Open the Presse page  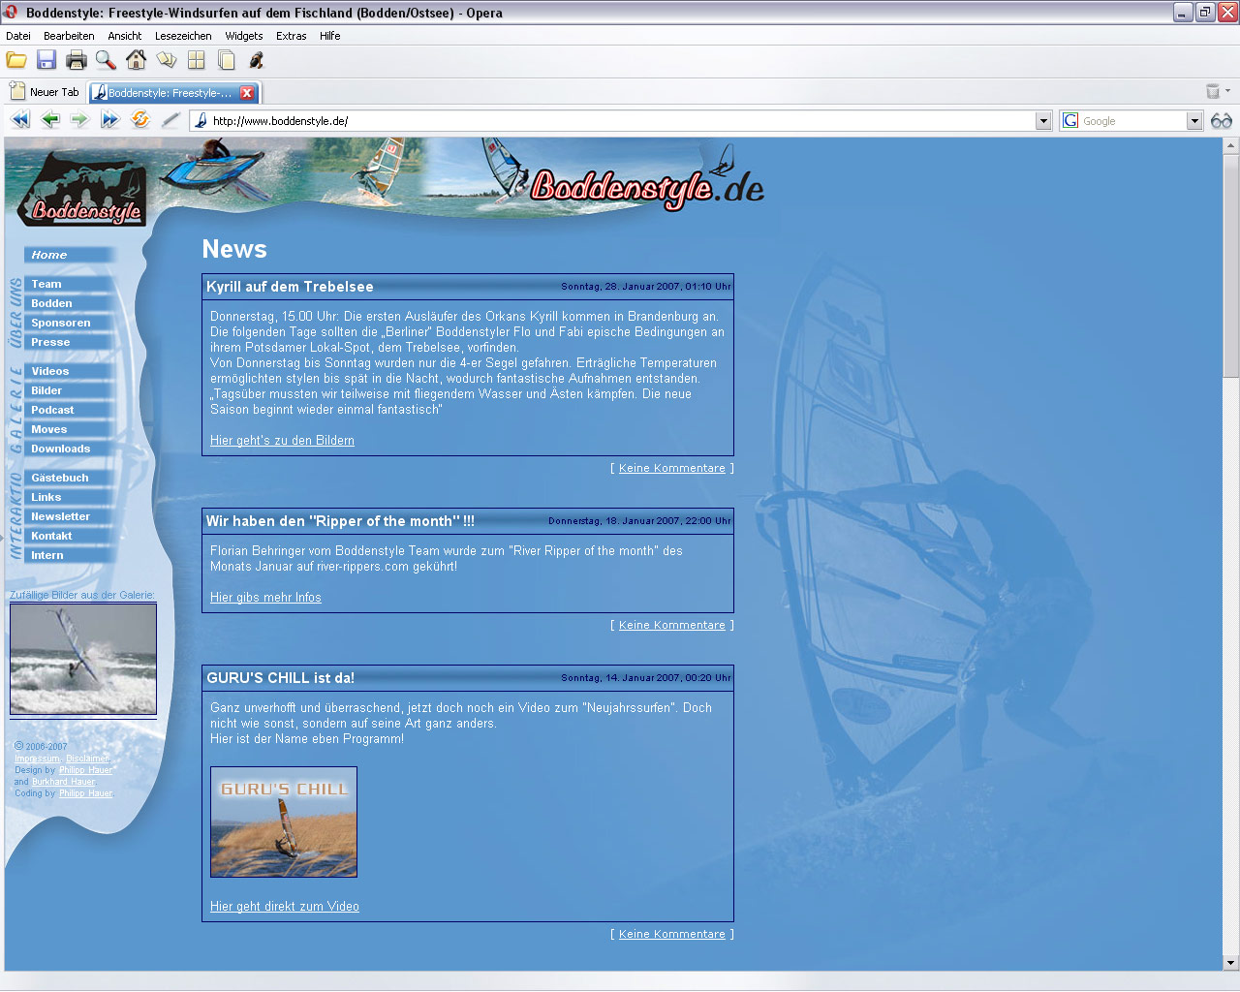70,342
